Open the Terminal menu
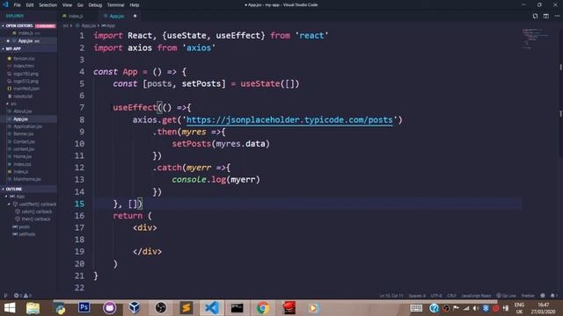This screenshot has height=316, width=563. tap(115, 5)
